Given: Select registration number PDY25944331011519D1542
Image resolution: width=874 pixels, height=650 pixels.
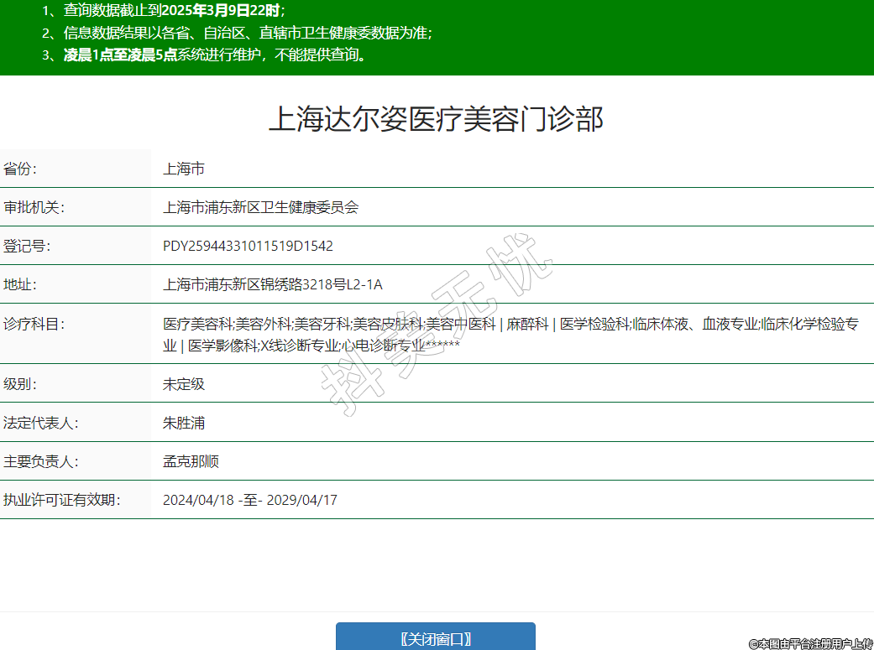Looking at the screenshot, I should pos(248,246).
